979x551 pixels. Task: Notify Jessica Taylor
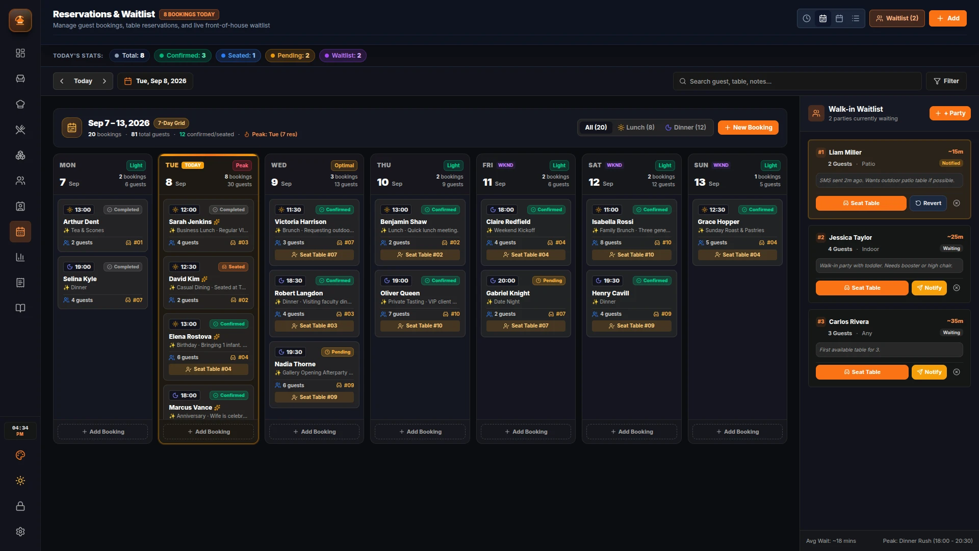coord(929,288)
